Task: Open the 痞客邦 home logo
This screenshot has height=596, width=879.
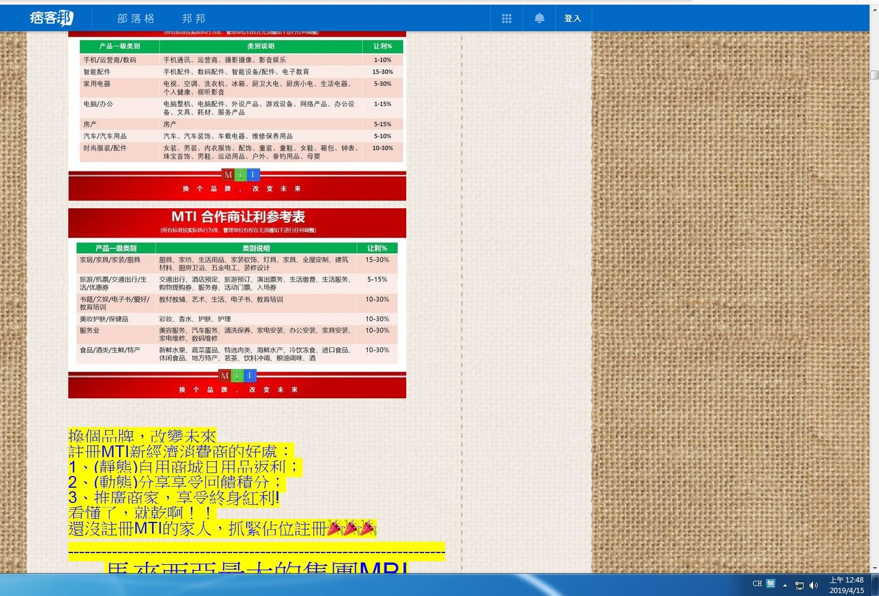Action: coord(51,18)
